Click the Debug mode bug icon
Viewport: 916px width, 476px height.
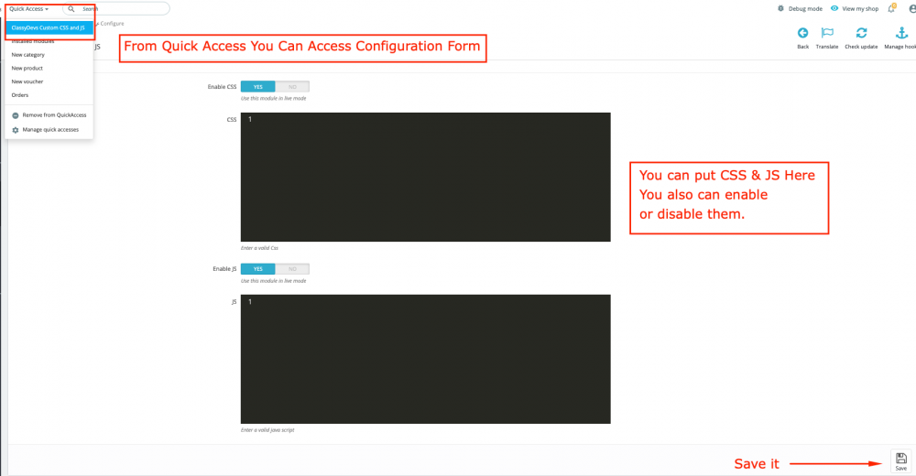(780, 8)
